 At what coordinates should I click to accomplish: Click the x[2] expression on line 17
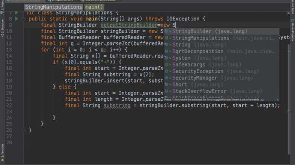[x=145, y=74]
